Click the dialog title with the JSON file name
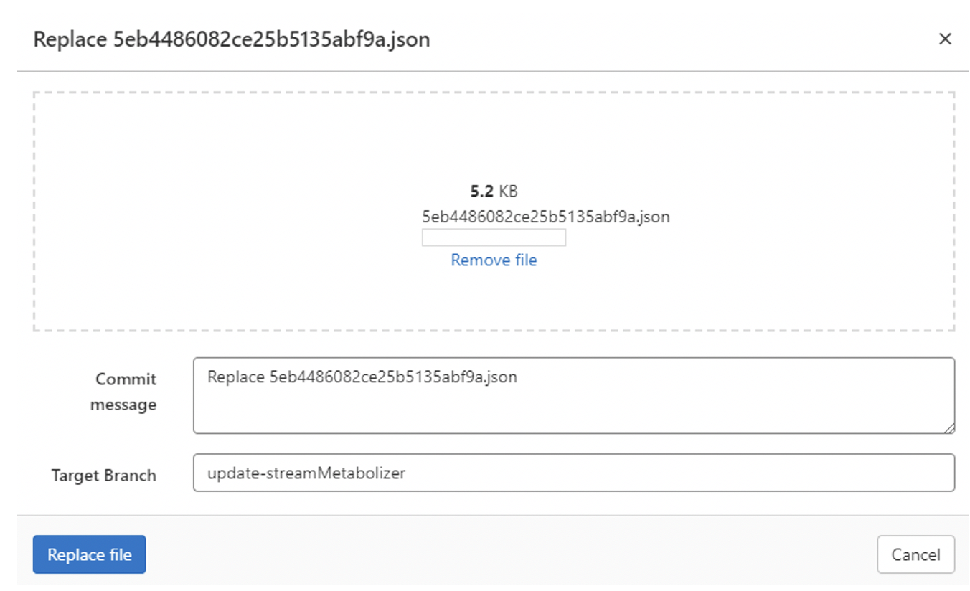970x591 pixels. point(232,39)
